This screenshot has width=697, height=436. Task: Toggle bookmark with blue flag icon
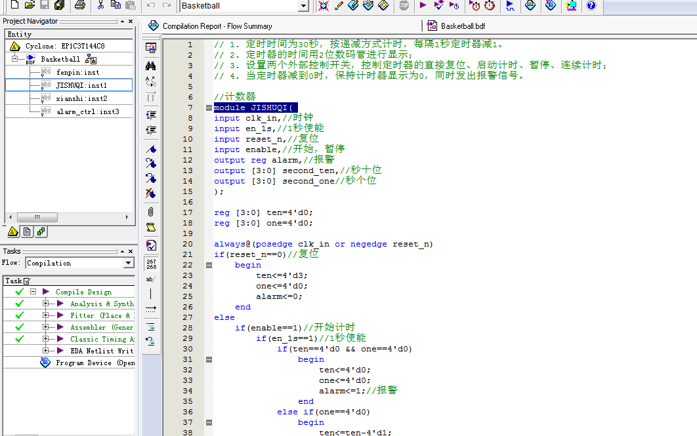[151, 149]
